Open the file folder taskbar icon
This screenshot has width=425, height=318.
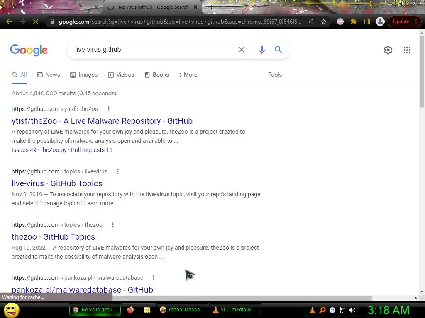[147, 310]
